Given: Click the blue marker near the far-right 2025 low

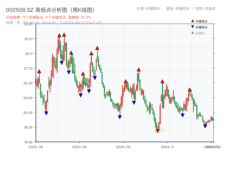Looking at the screenshot, I should [x=205, y=126].
